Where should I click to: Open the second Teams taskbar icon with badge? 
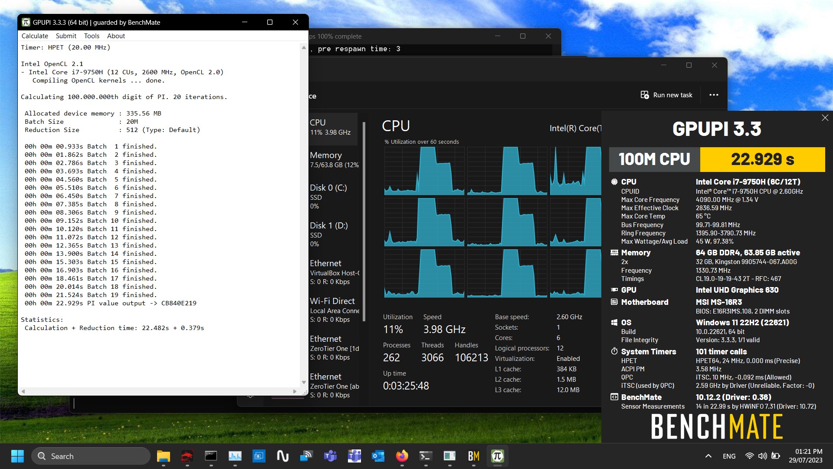click(x=354, y=456)
